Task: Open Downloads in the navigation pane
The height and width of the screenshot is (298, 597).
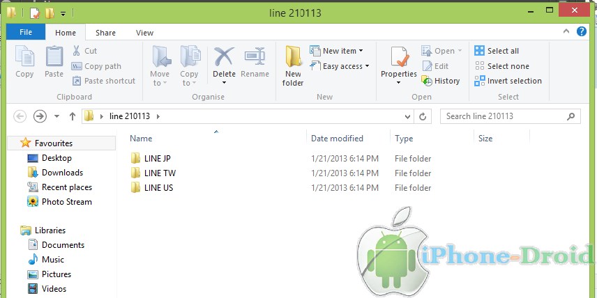Action: (55, 173)
